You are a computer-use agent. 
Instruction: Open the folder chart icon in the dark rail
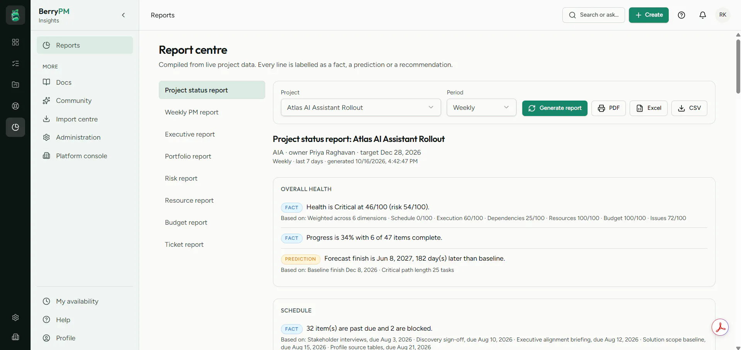pyautogui.click(x=15, y=85)
